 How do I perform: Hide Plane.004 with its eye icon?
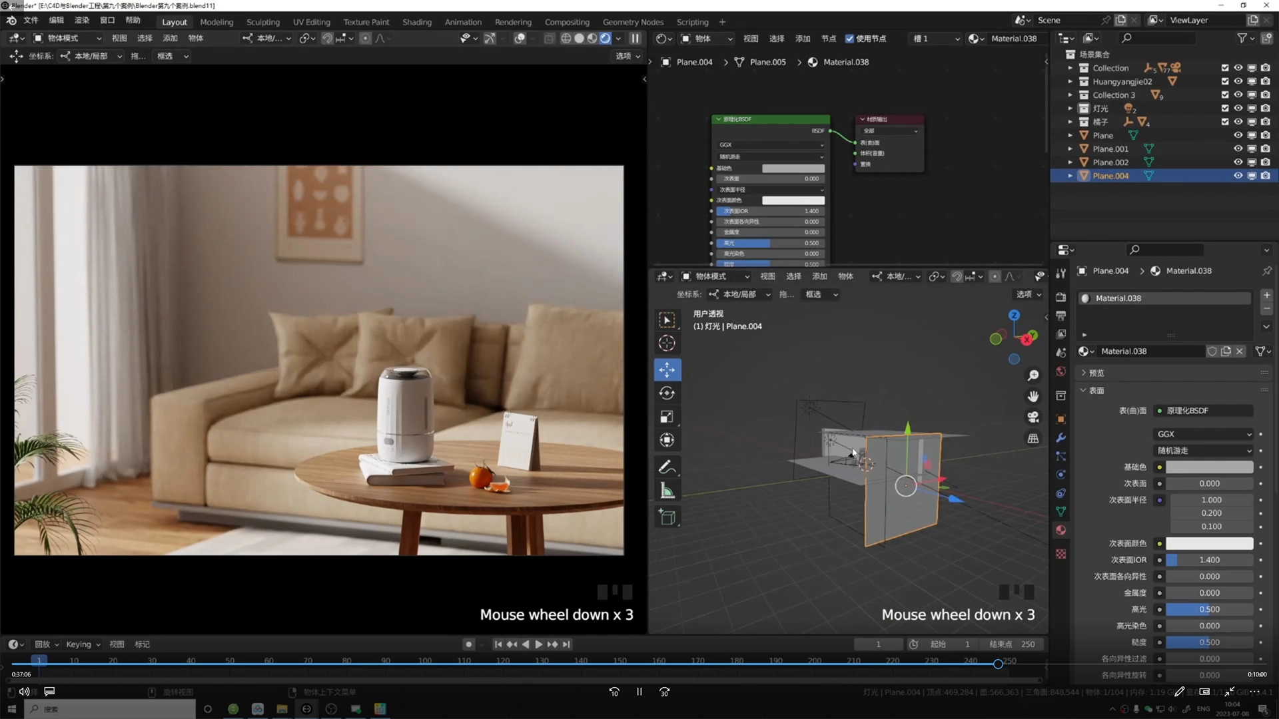1238,176
